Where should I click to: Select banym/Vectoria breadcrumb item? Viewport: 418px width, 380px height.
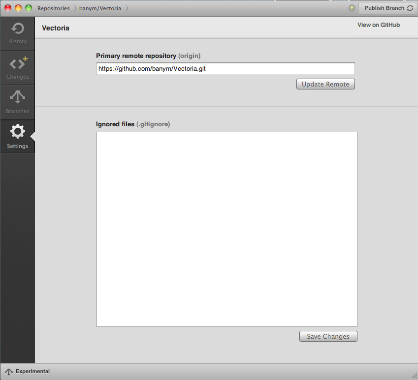pyautogui.click(x=100, y=8)
